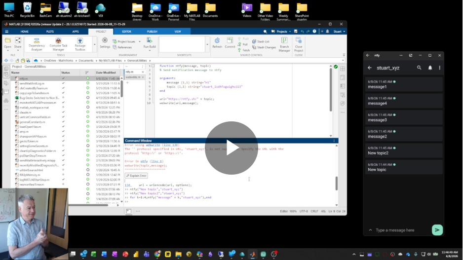Send the message in the ntfy window
This screenshot has height=260, width=463.
437,230
